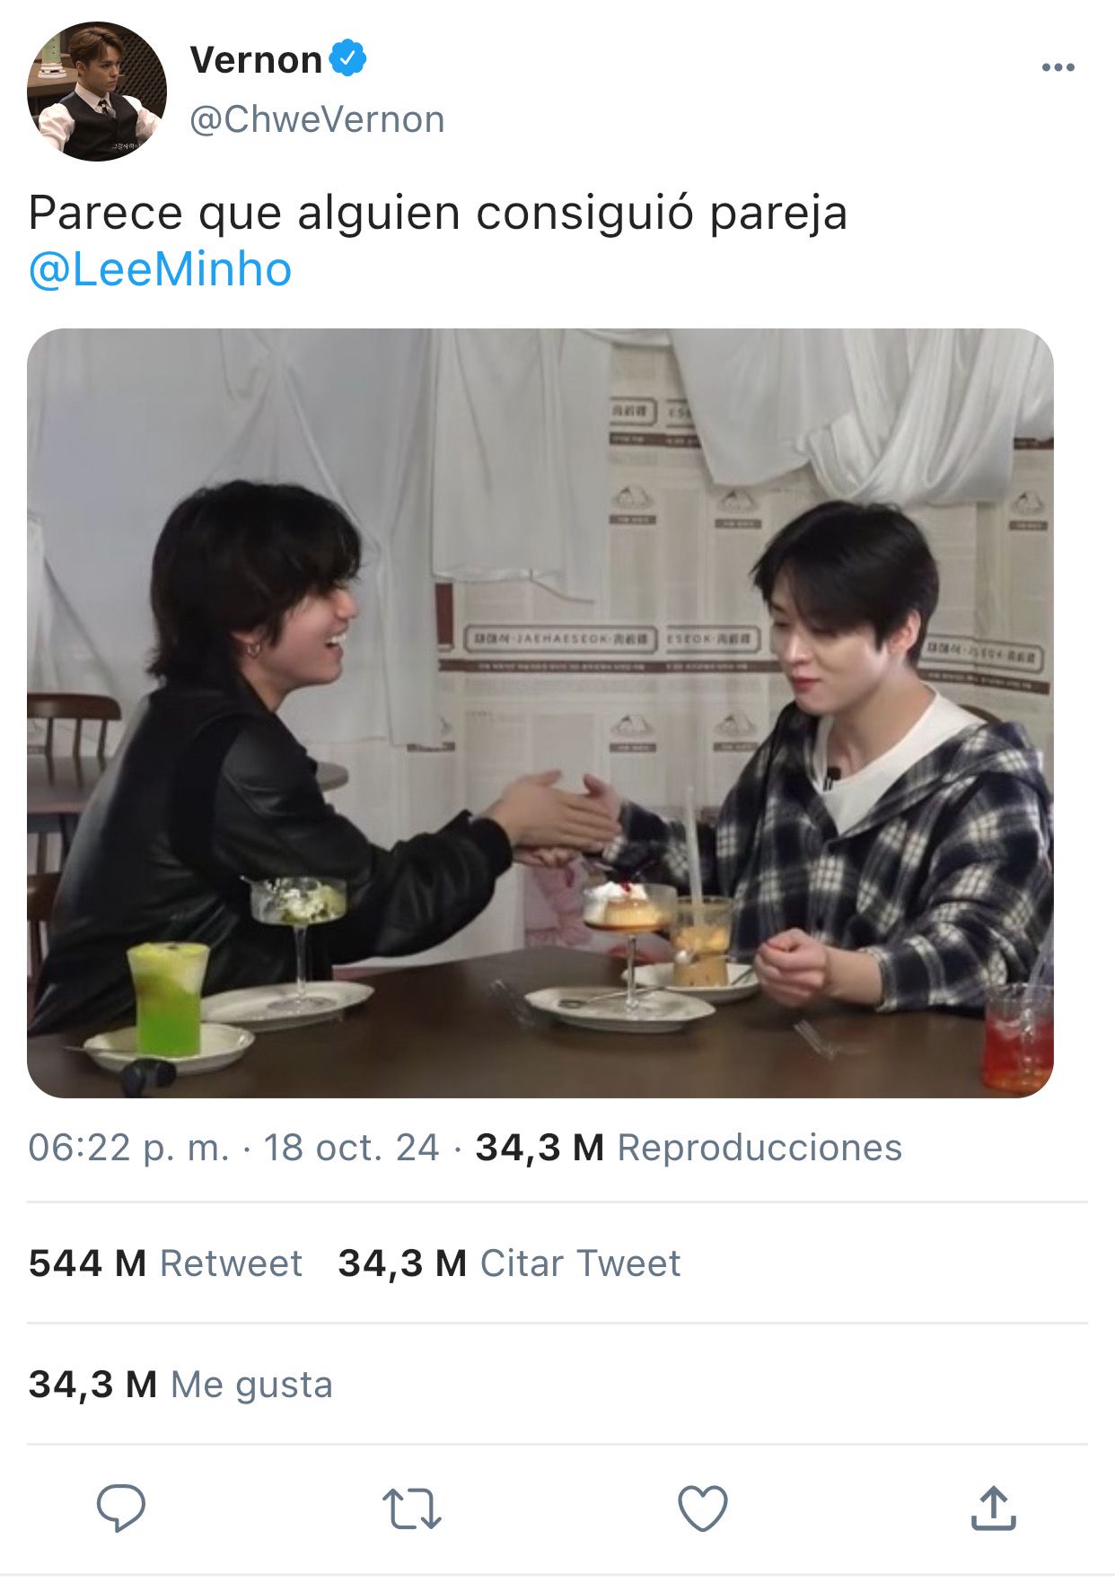Open the attached tweet photo
The image size is (1115, 1591).
pos(540,712)
